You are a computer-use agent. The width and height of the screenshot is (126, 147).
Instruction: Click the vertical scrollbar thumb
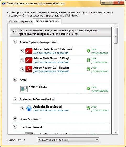116,36
